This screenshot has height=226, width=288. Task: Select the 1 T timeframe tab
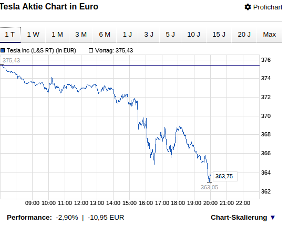[10, 35]
